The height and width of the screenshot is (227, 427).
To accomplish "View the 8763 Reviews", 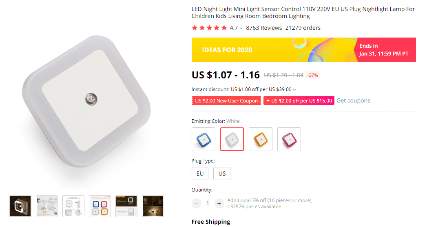I will [x=264, y=28].
